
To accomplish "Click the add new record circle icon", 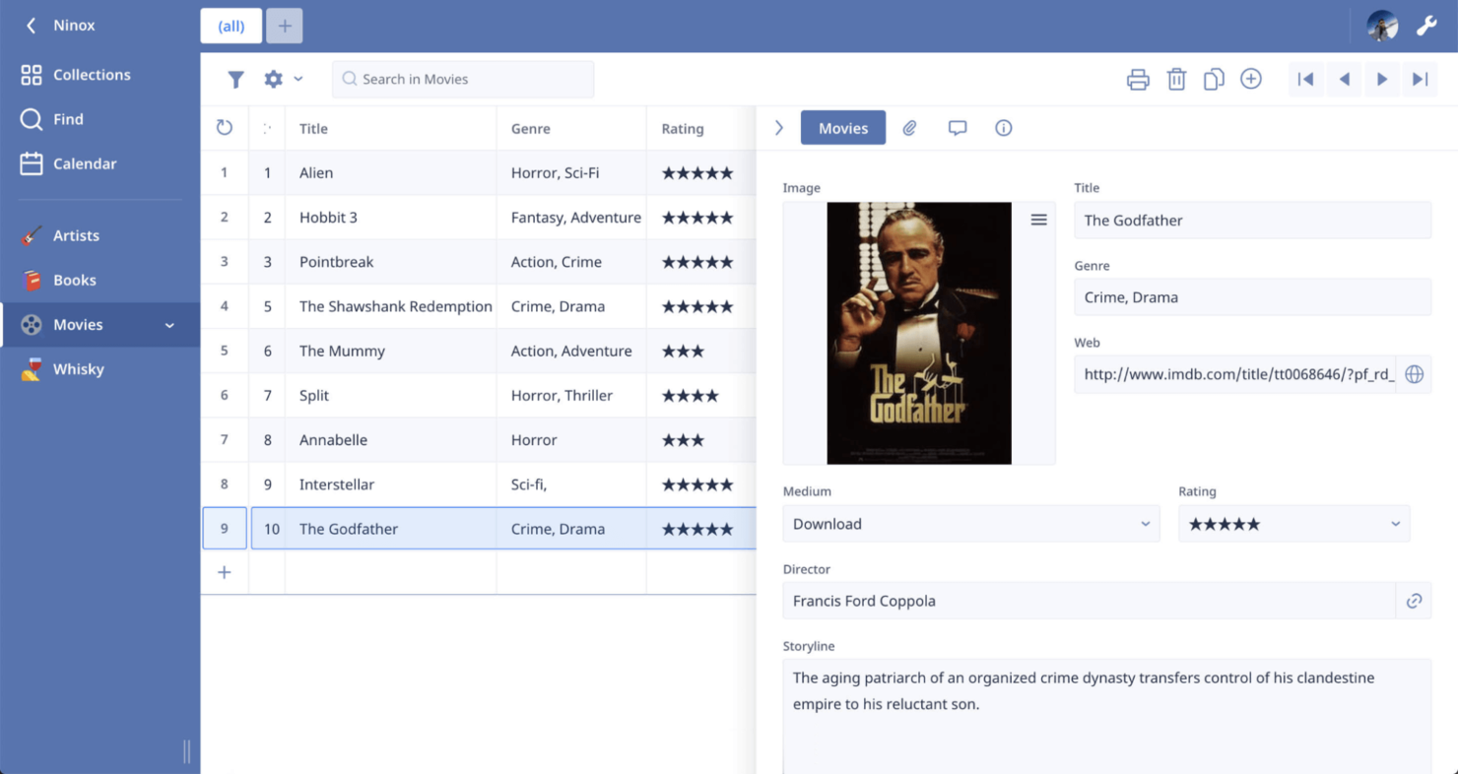I will coord(1251,80).
